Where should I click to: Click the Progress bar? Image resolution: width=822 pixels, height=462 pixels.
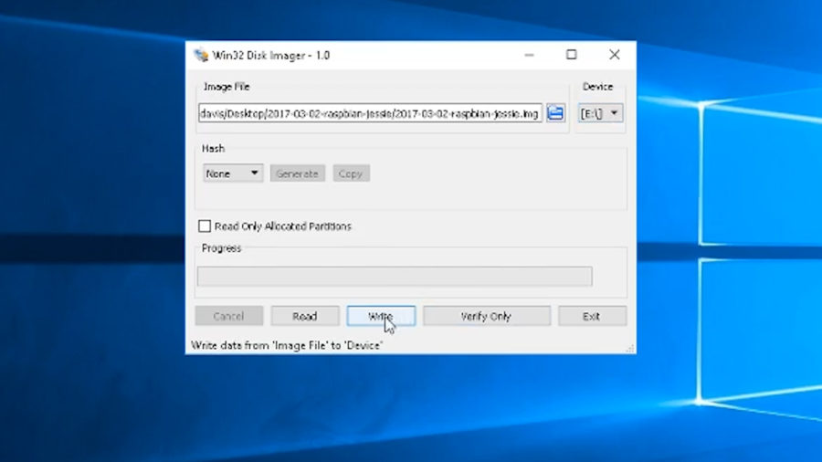tap(395, 276)
